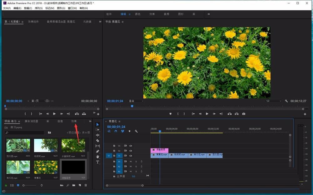Image resolution: width=313 pixels, height=195 pixels.
Task: Choose the Pen tool
Action: (98, 151)
